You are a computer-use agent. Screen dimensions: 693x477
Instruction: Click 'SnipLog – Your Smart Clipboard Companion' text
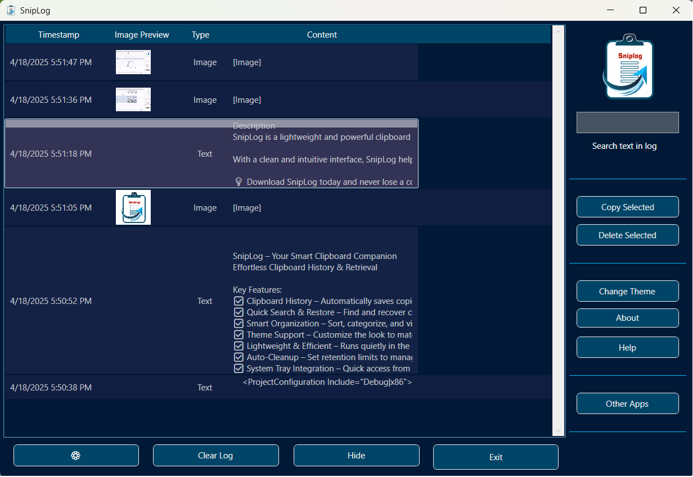(315, 256)
